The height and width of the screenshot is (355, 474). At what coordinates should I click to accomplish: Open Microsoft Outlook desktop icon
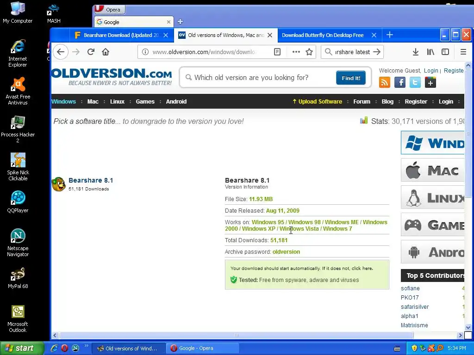click(18, 318)
